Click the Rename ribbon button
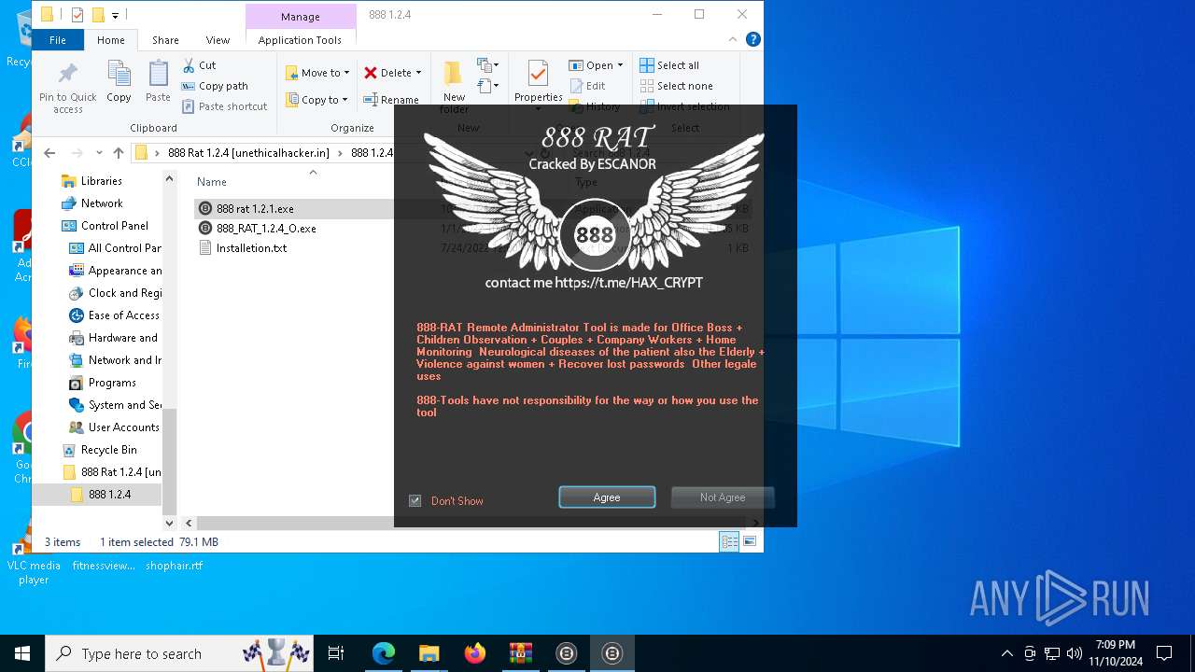The width and height of the screenshot is (1195, 672). [x=391, y=100]
